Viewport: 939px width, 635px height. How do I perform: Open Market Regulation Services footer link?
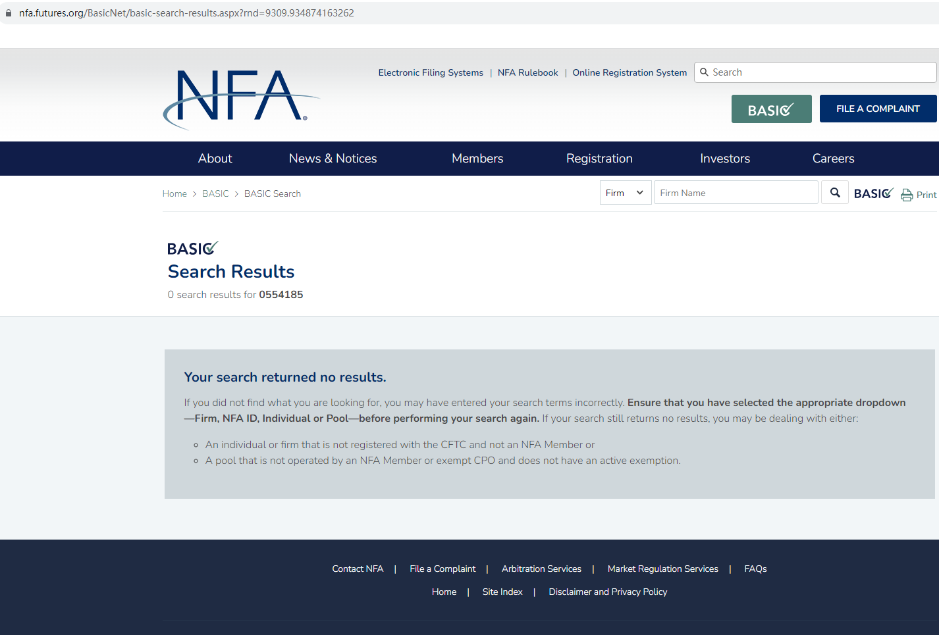[663, 569]
